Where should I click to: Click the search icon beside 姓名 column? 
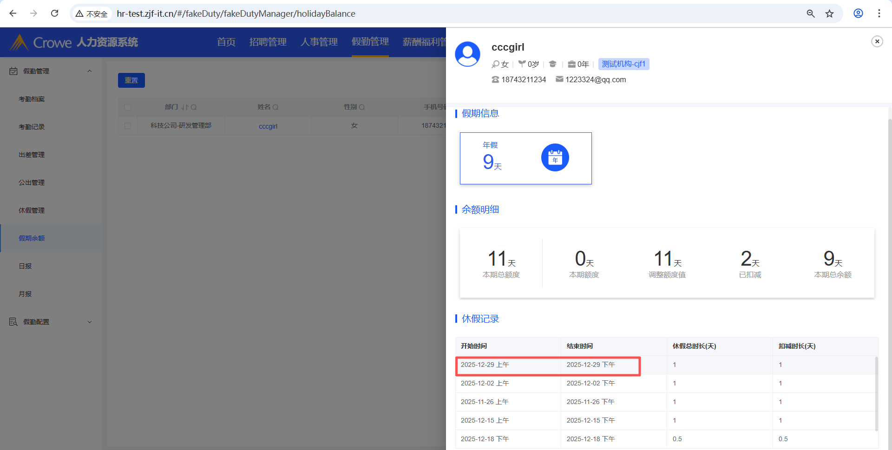(x=275, y=107)
